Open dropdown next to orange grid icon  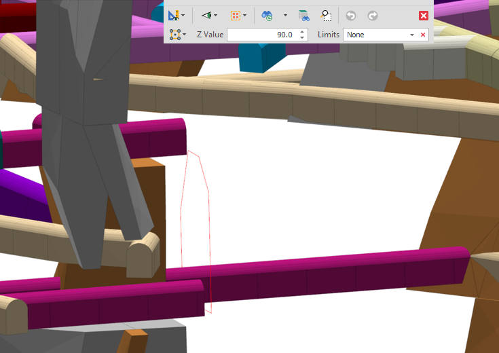click(x=244, y=16)
